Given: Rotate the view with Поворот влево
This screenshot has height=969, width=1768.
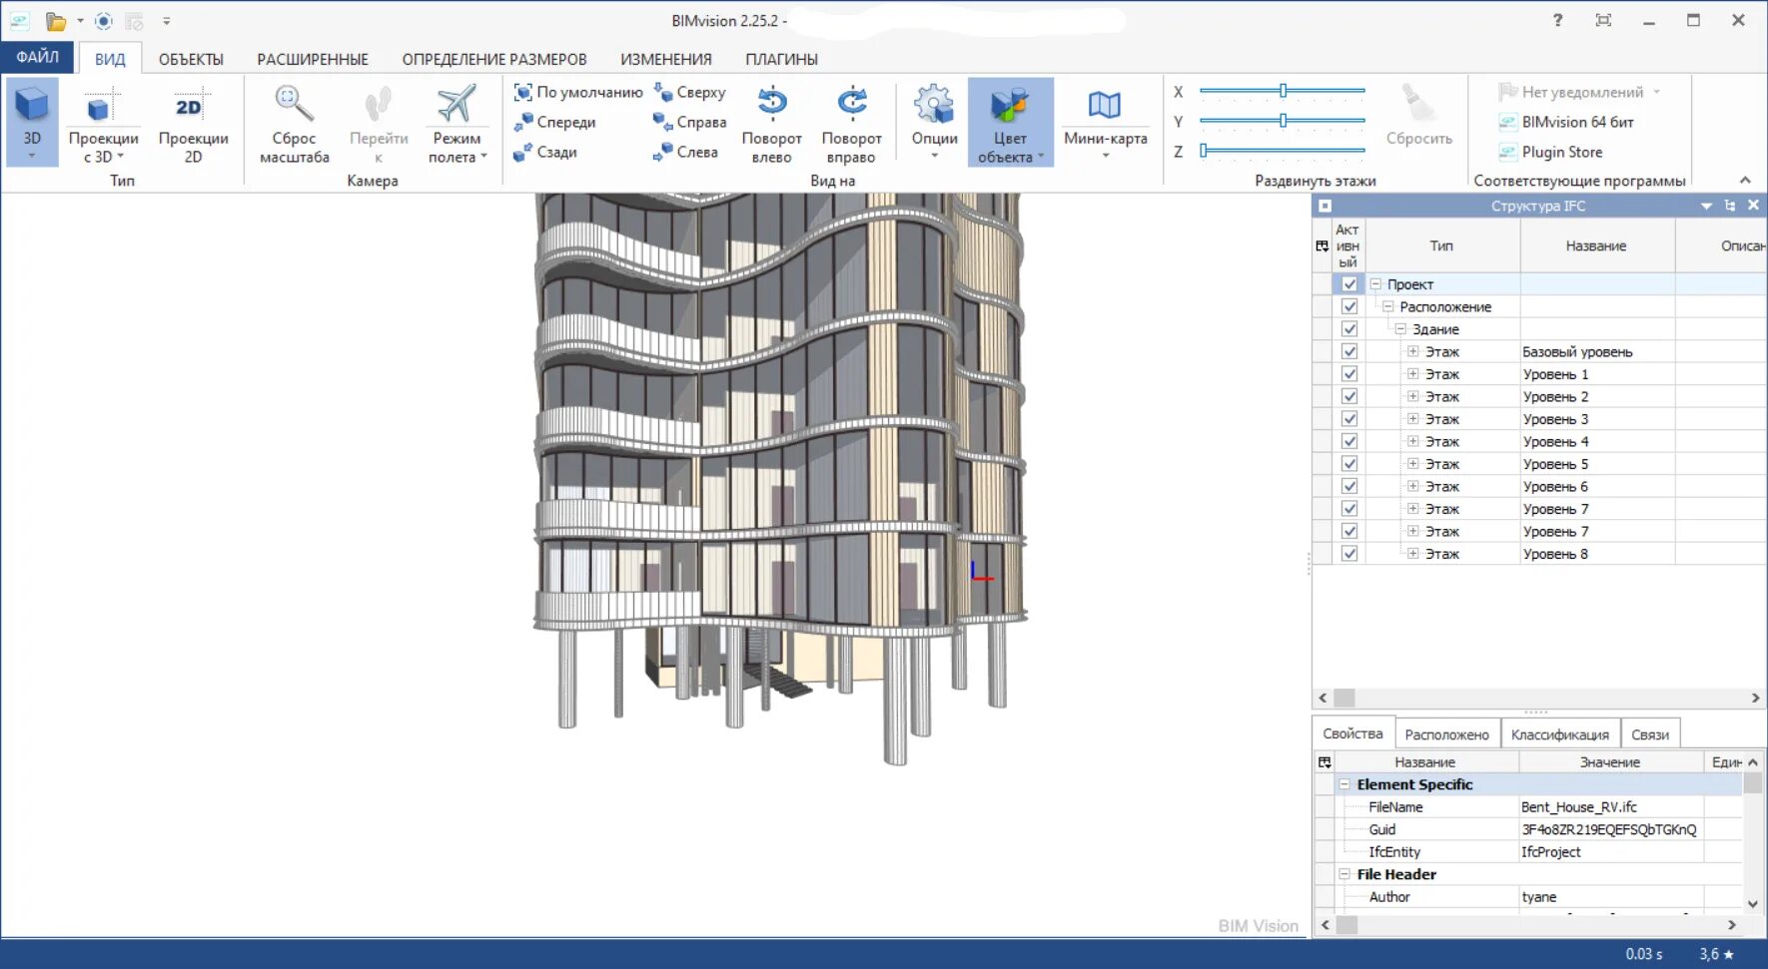Looking at the screenshot, I should 771,124.
